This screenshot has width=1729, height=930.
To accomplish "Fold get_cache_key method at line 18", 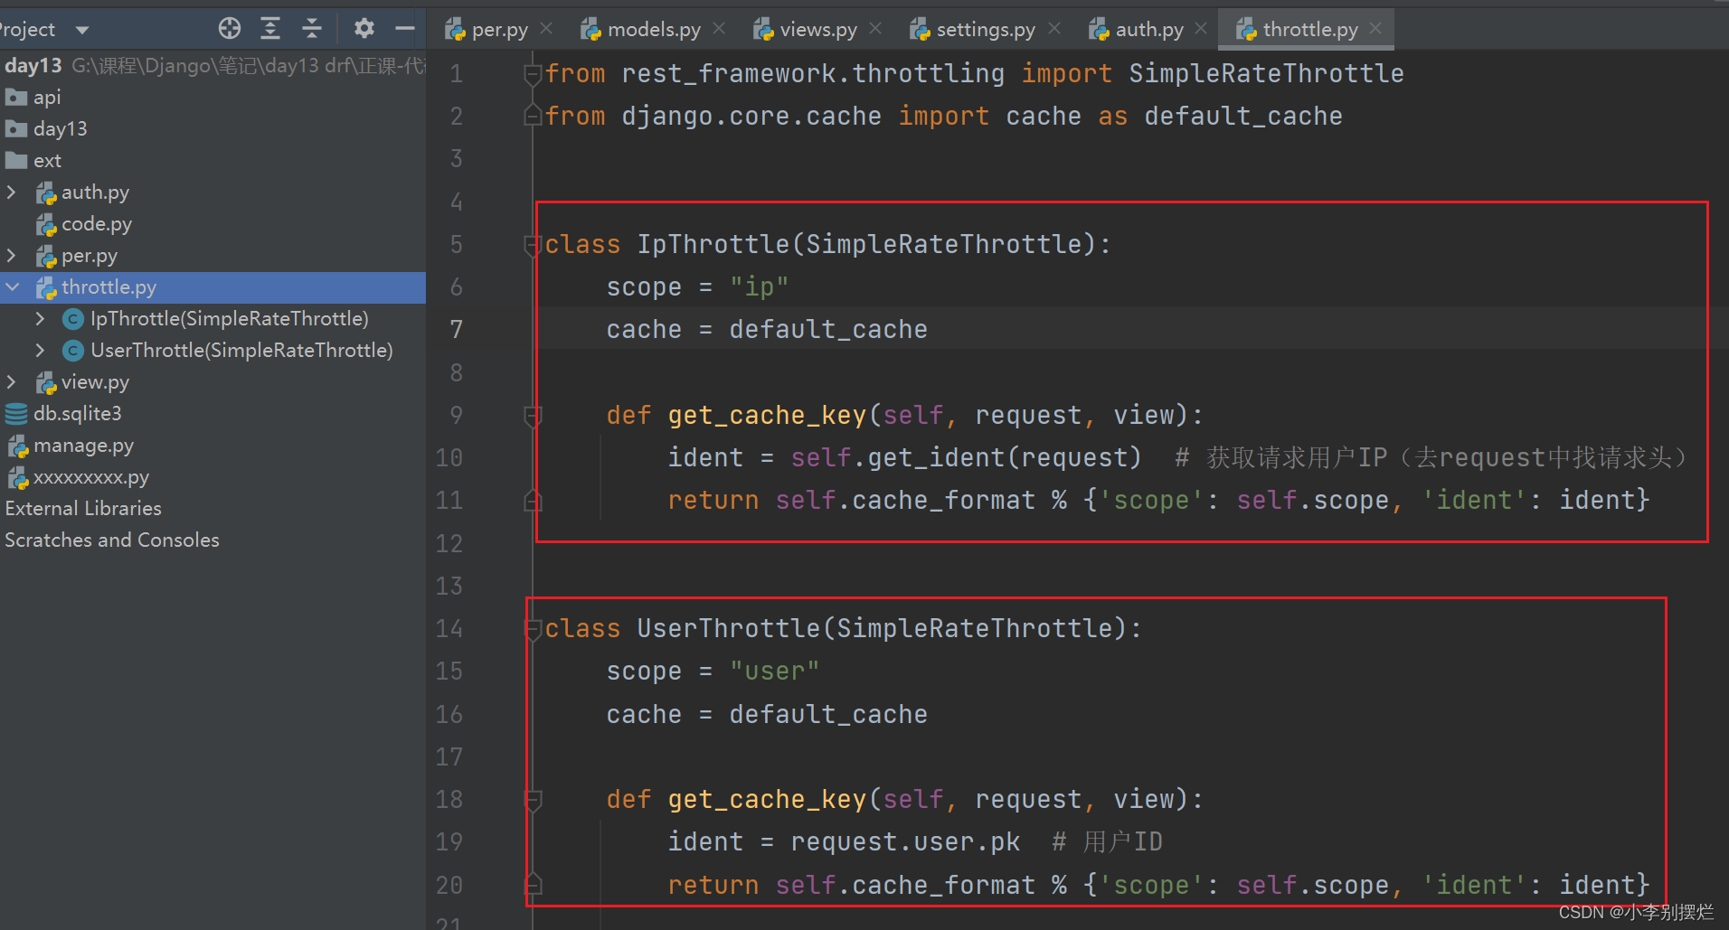I will [x=533, y=799].
